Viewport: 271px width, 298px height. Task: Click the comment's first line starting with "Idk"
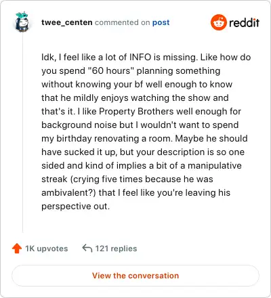pos(146,57)
